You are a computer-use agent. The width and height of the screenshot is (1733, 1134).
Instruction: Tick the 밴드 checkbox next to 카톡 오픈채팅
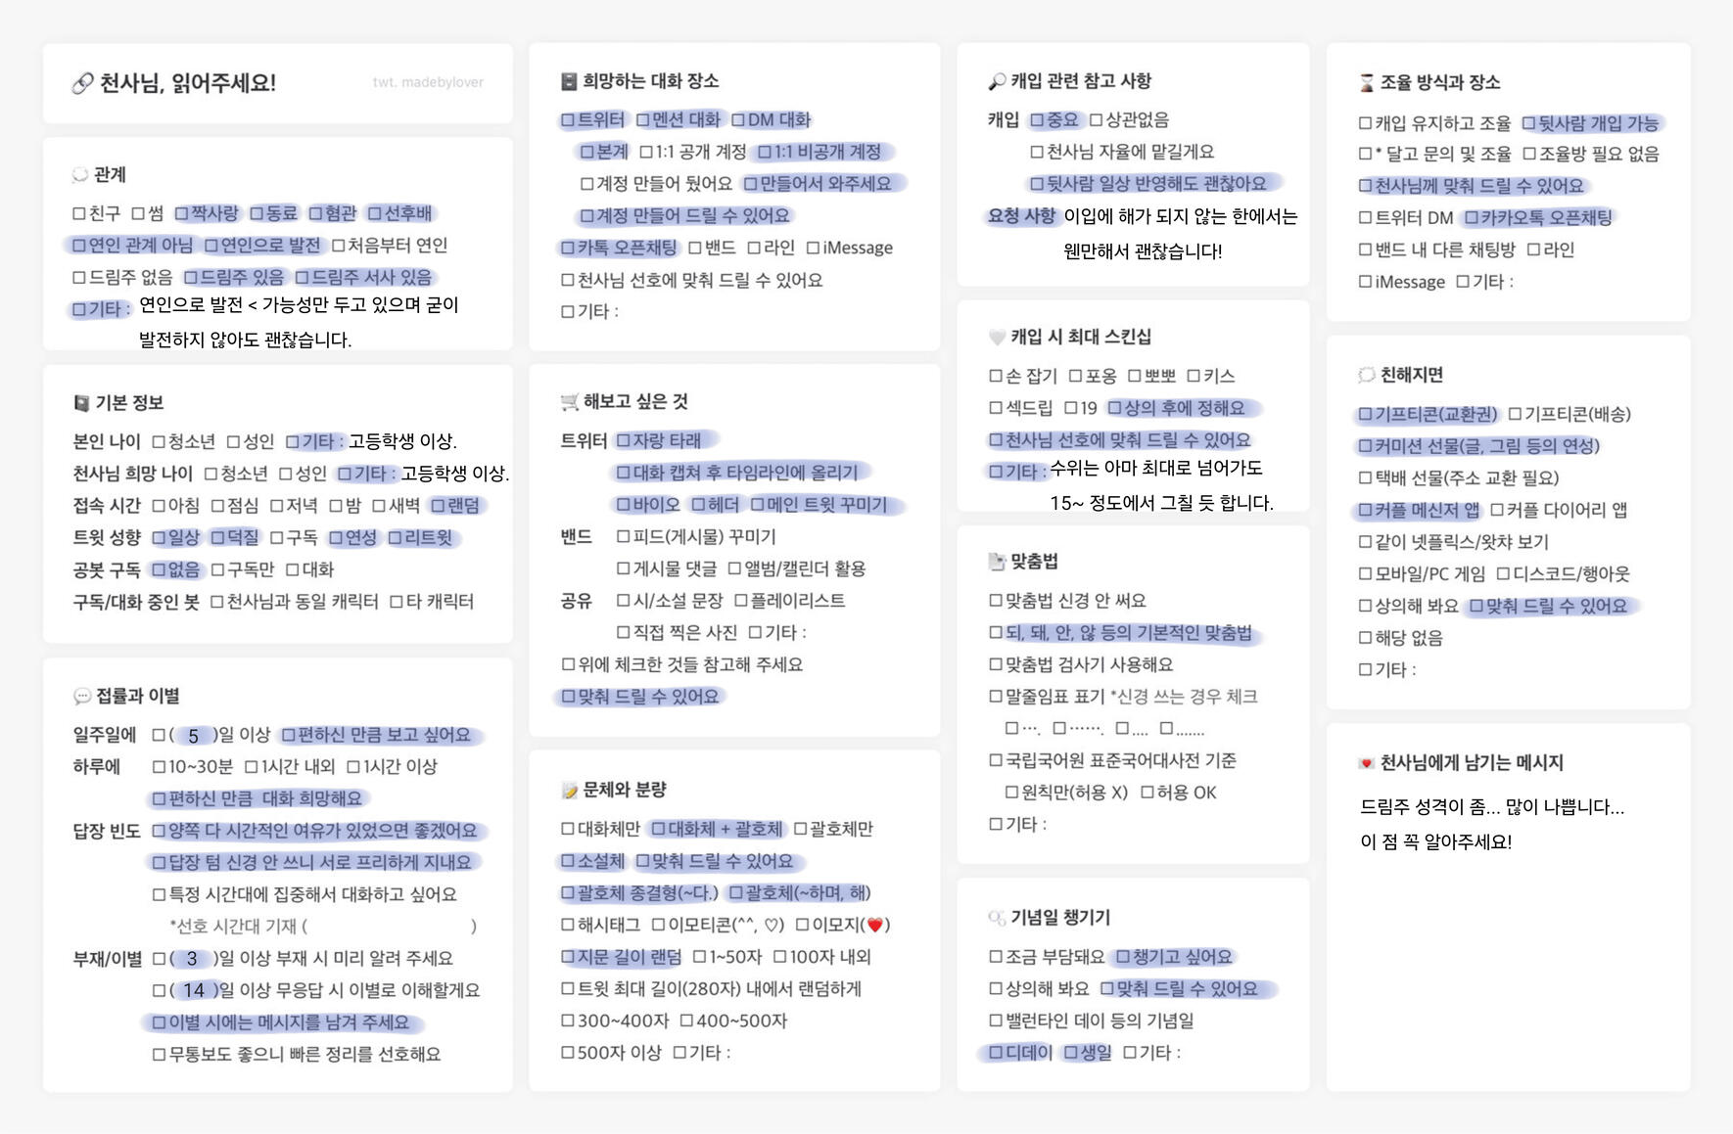(695, 248)
